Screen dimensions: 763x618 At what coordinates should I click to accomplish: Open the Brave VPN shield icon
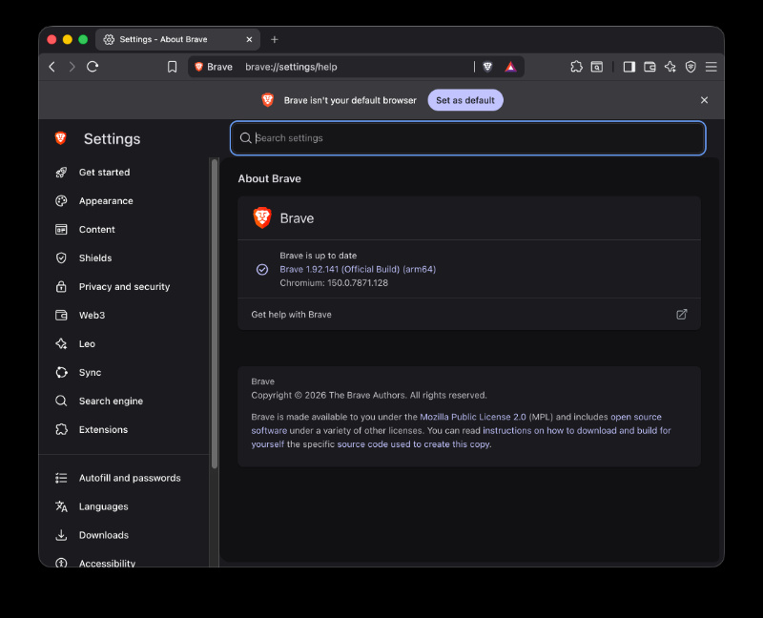click(691, 67)
